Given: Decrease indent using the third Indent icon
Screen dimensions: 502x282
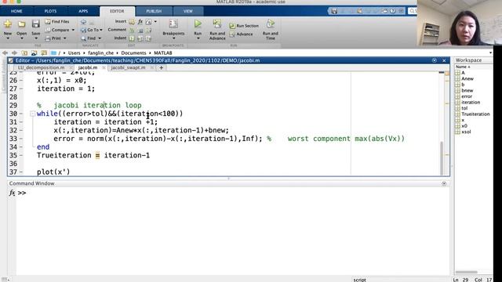Looking at the screenshot, I should [x=148, y=38].
